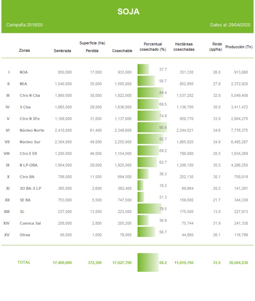Click the Ctro N Cba zone name
The height and width of the screenshot is (301, 255).
click(x=30, y=96)
